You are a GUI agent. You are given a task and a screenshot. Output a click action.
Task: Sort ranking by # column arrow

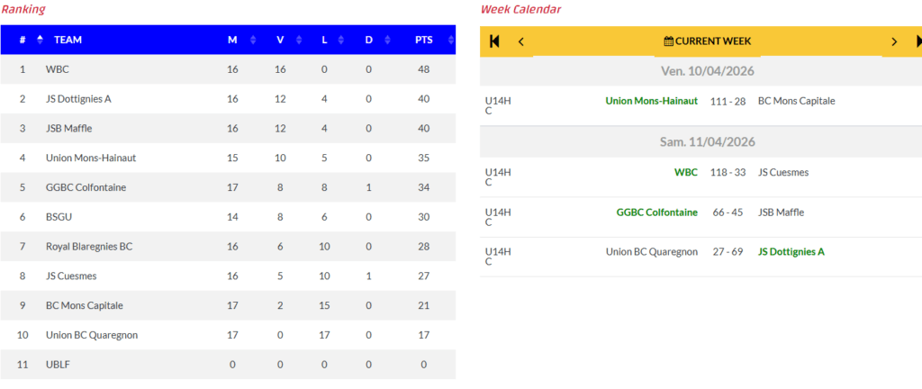point(40,40)
